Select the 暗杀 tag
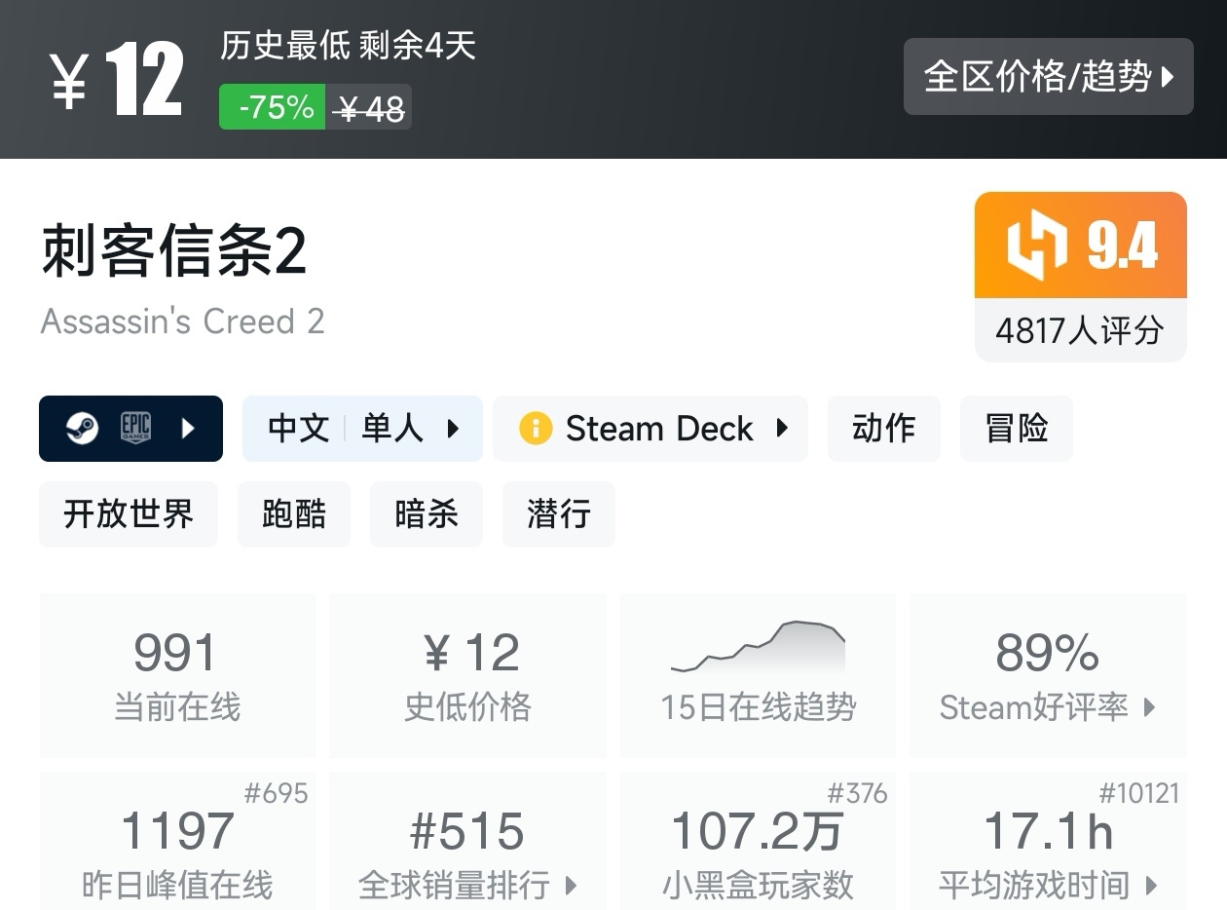The height and width of the screenshot is (910, 1227). pyautogui.click(x=426, y=514)
